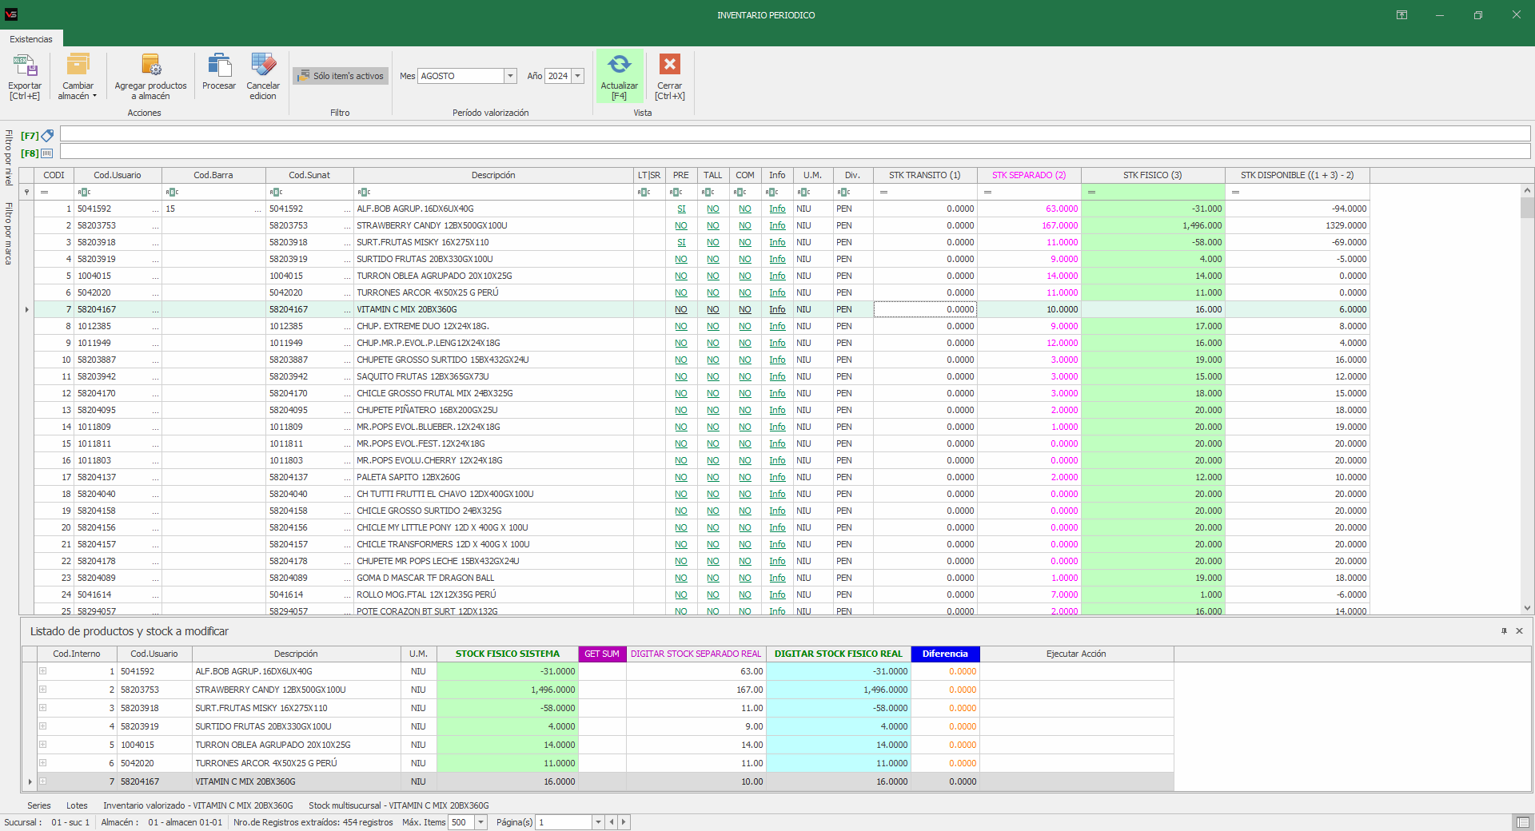Close the Listado de productos panel

(1520, 631)
